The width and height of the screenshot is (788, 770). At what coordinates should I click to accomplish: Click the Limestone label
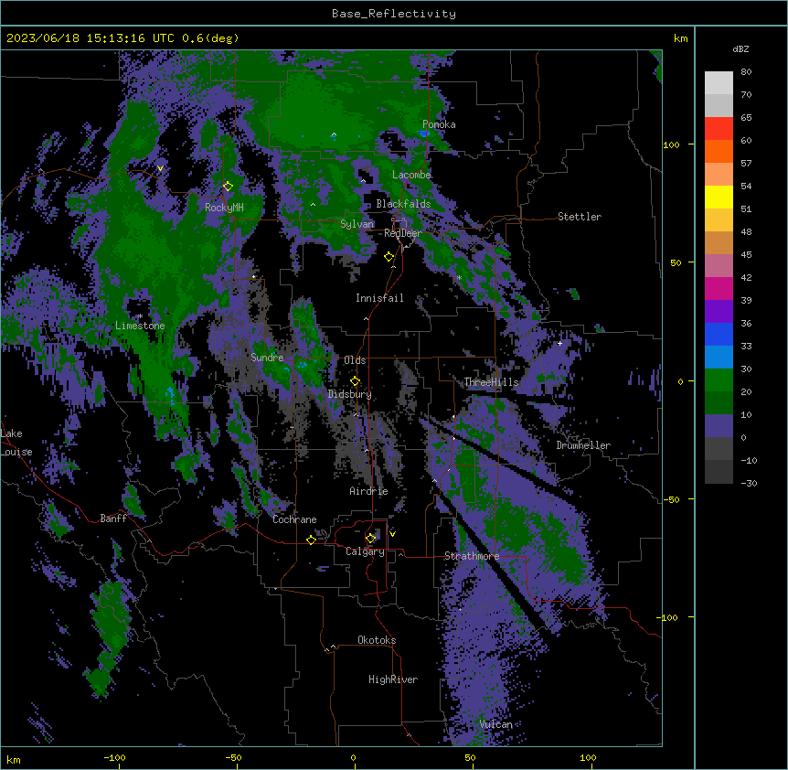pos(140,326)
